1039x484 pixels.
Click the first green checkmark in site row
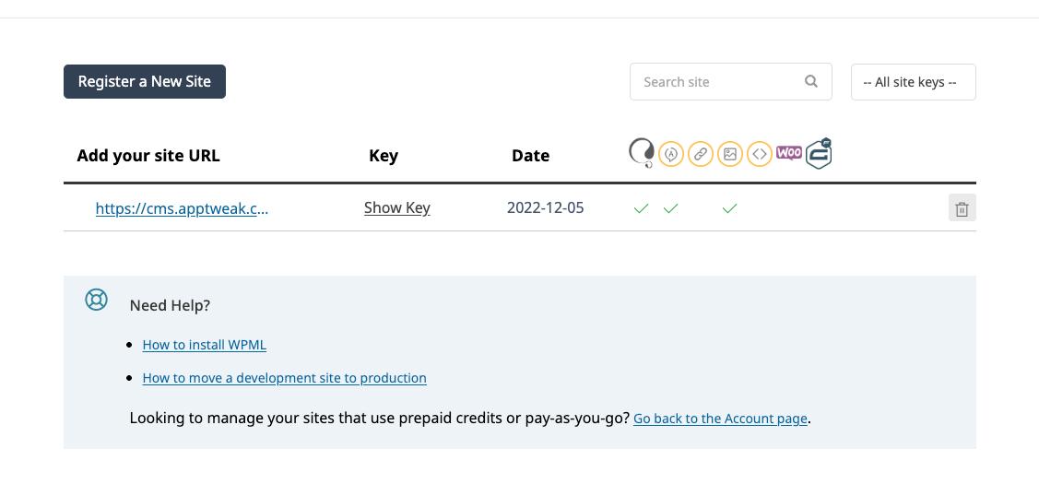click(x=641, y=209)
